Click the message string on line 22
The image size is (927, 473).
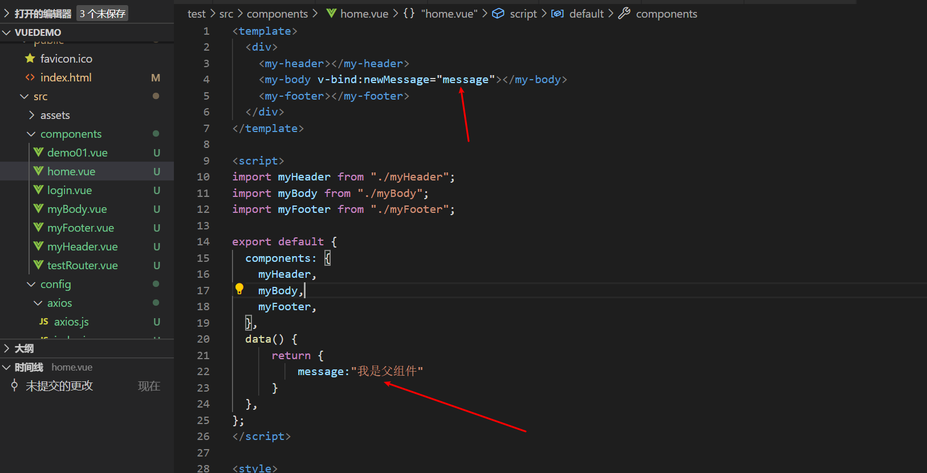coord(387,372)
